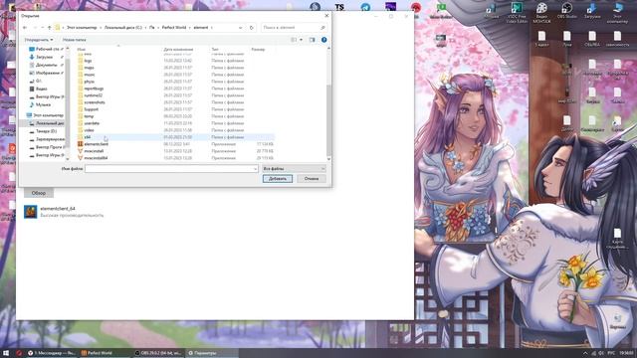Click the Обзор button in settings window
This screenshot has width=637, height=358.
pyautogui.click(x=39, y=193)
